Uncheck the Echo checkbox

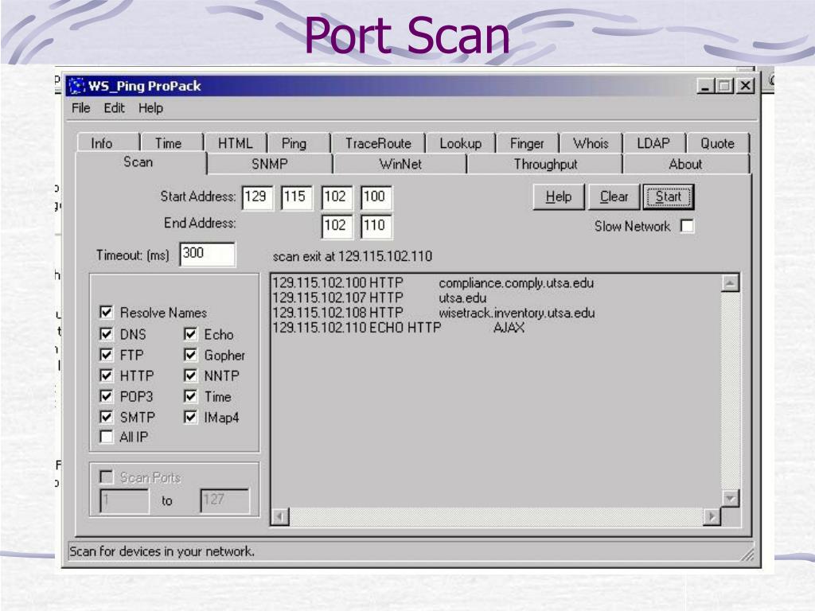[191, 334]
